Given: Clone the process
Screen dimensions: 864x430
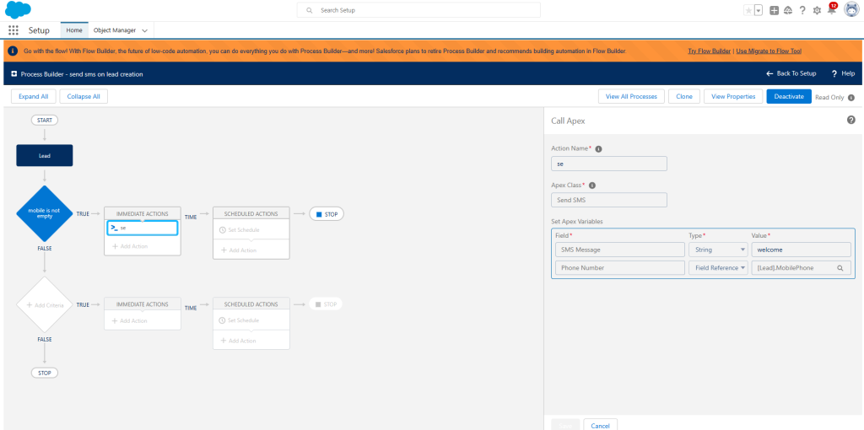Looking at the screenshot, I should pyautogui.click(x=684, y=96).
